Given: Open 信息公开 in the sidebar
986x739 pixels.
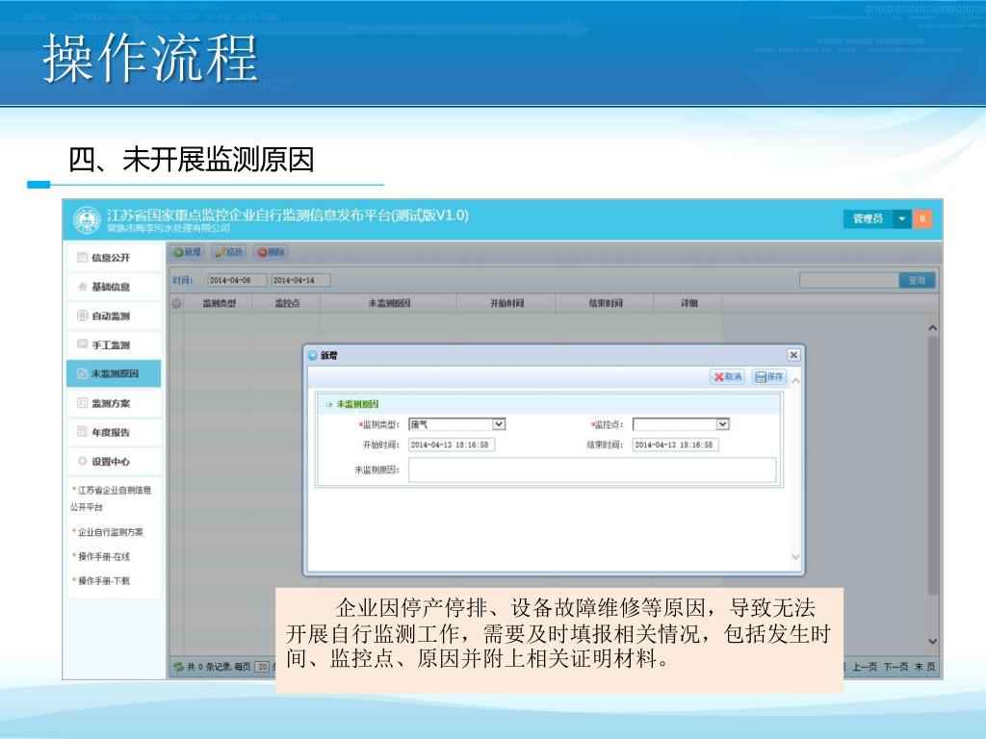Looking at the screenshot, I should click(x=114, y=258).
